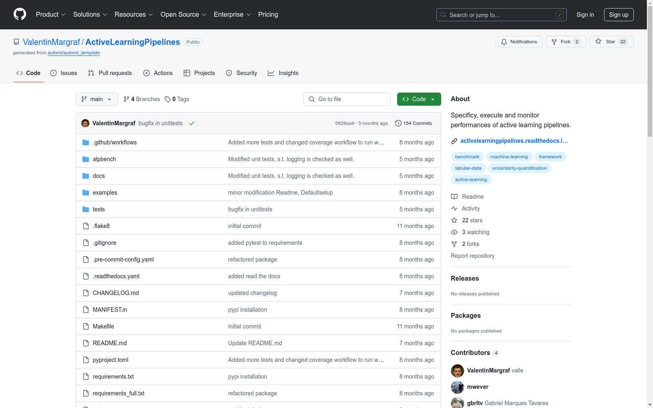The width and height of the screenshot is (653, 408).
Task: Click the green commit status check icon
Action: pos(192,123)
